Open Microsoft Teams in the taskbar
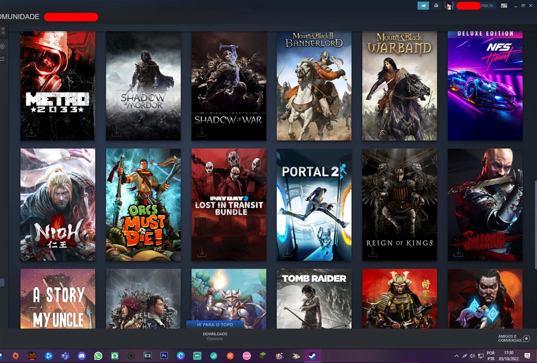Viewport: 537px width, 363px height. [65, 356]
